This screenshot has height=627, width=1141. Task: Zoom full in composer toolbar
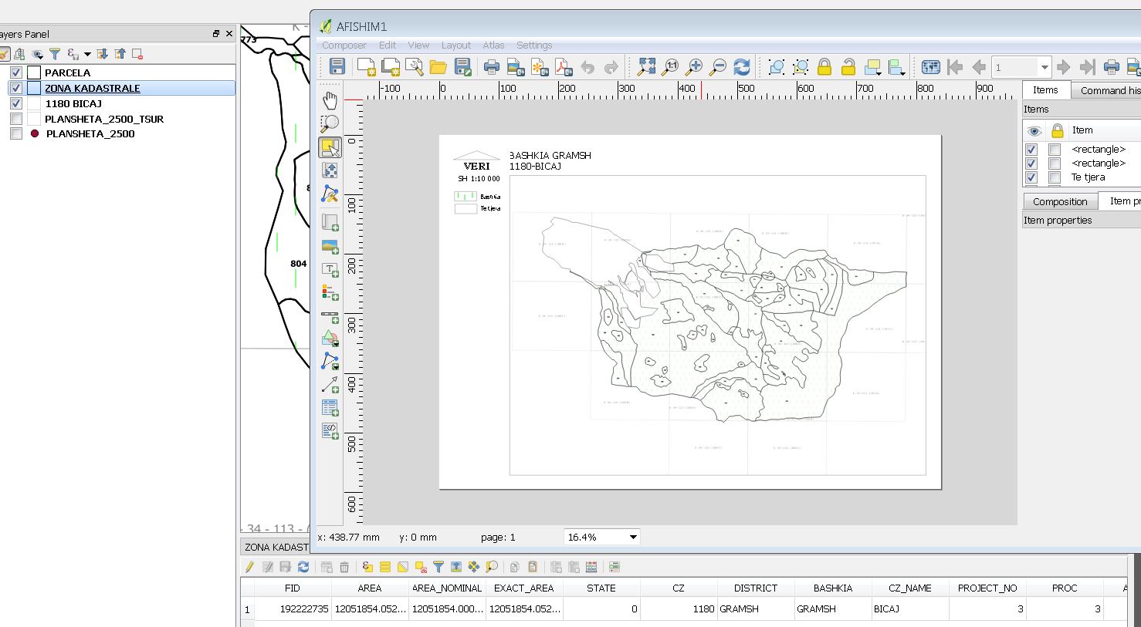[x=646, y=67]
